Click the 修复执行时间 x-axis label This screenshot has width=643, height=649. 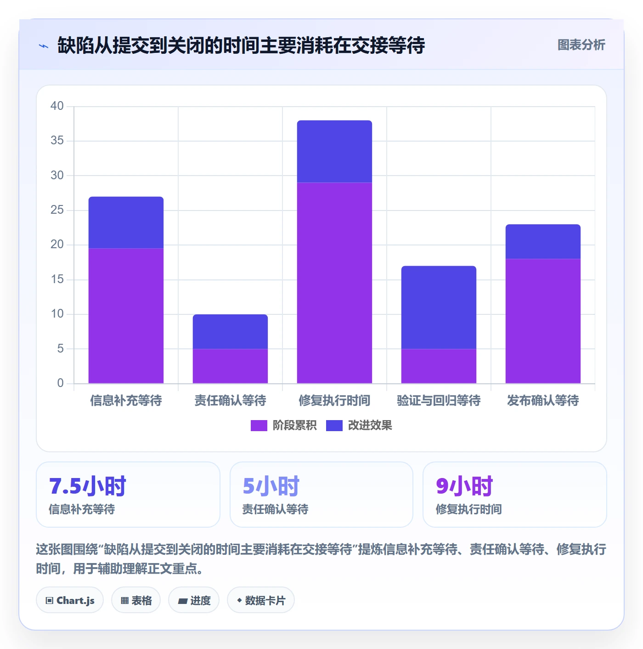click(334, 401)
